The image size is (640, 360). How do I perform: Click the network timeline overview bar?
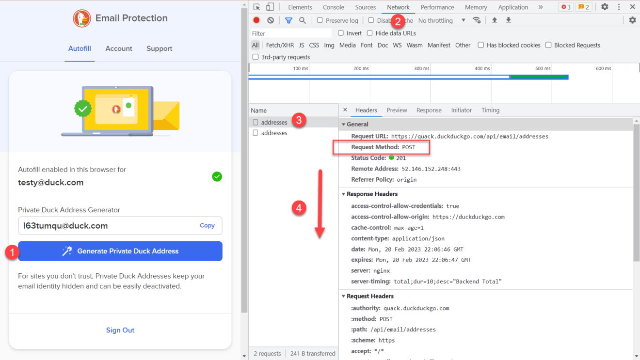(x=408, y=77)
